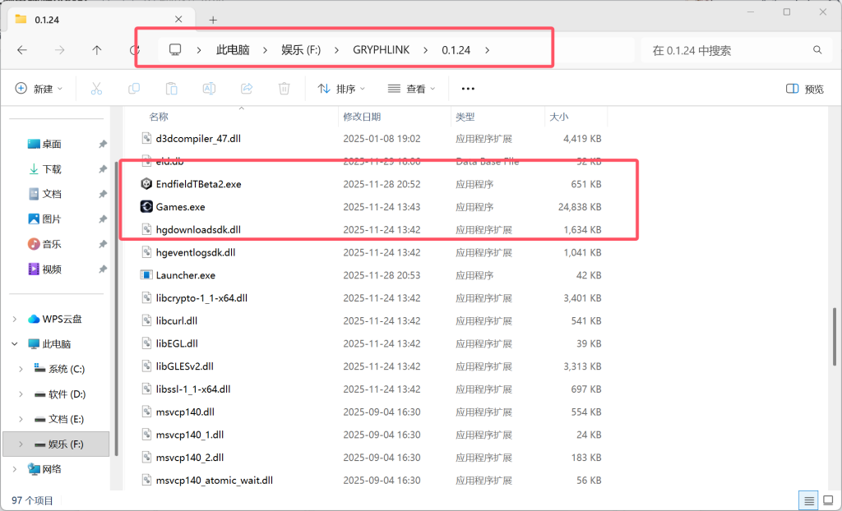Click the Share icon on the toolbar
Viewport: 842px width, 511px height.
coord(246,89)
